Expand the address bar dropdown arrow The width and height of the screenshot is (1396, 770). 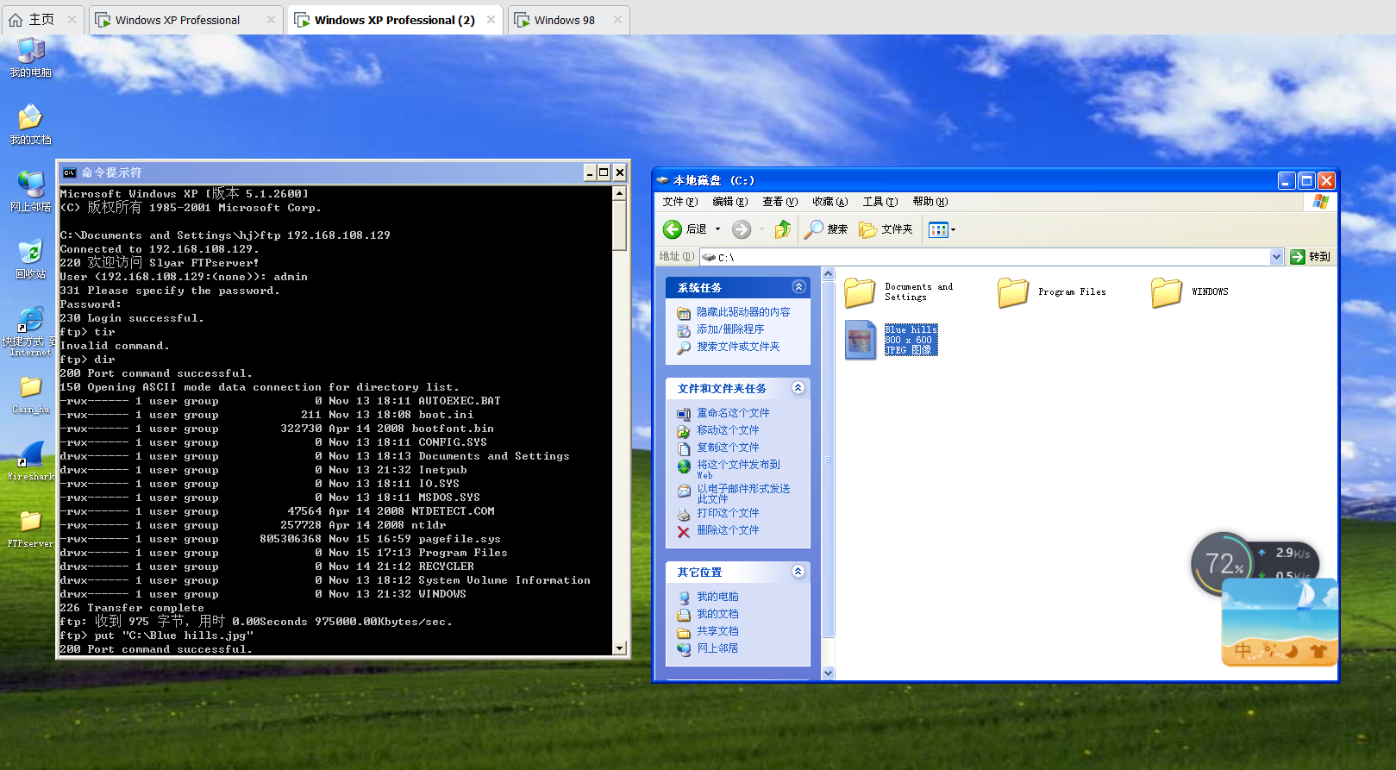[1276, 257]
